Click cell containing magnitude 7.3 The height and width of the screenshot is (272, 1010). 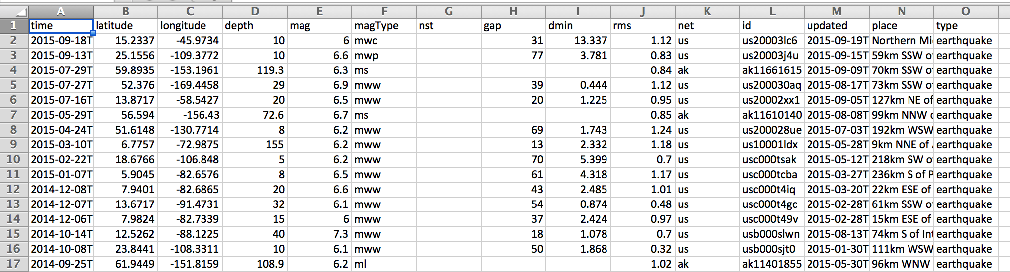[319, 234]
